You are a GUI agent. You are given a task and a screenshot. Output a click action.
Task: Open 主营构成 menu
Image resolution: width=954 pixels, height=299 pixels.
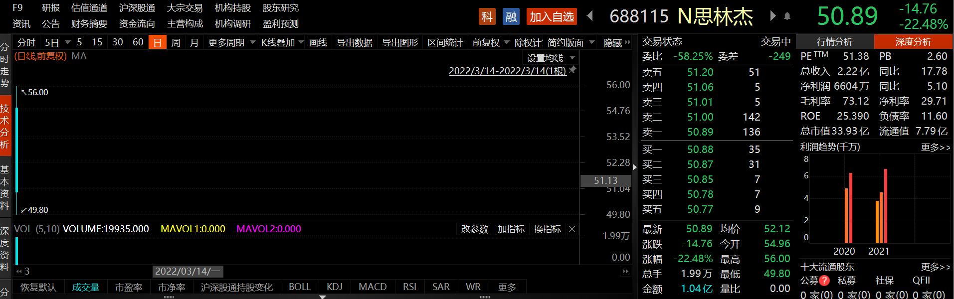(x=185, y=23)
